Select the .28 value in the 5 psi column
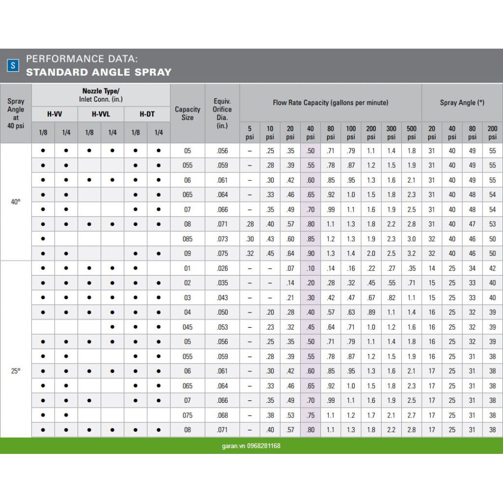The image size is (503, 503). point(250,224)
